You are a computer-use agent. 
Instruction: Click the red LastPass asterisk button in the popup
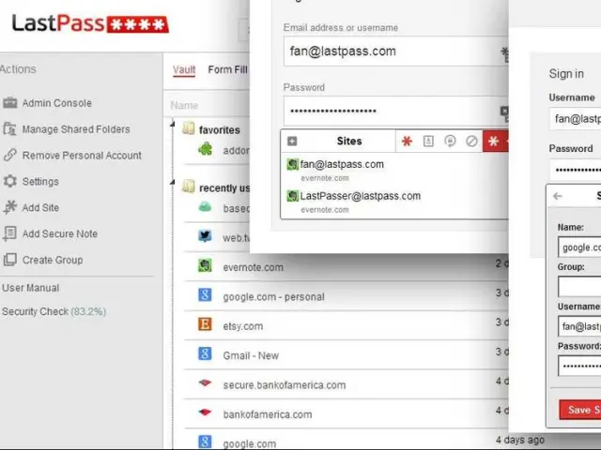pos(495,142)
